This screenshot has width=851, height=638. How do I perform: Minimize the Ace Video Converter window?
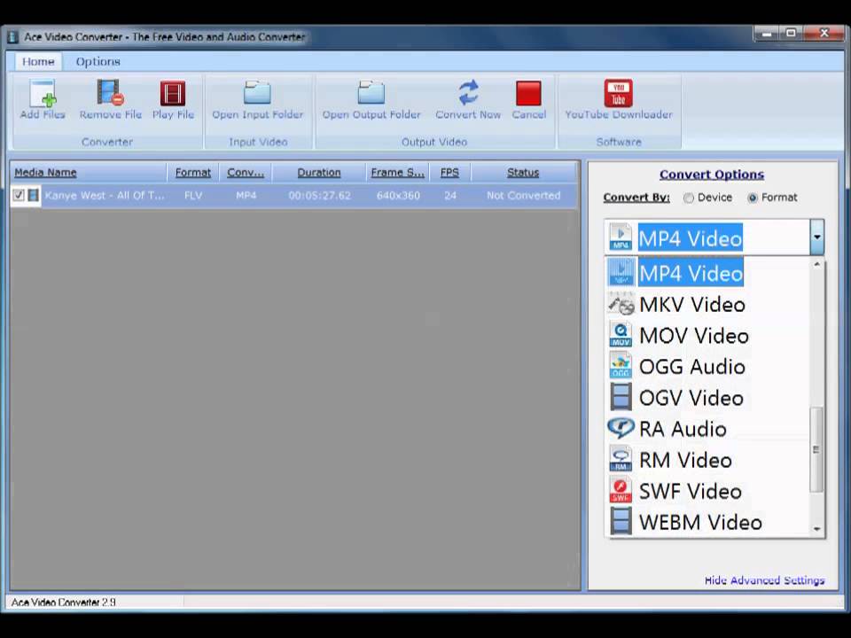[x=766, y=35]
